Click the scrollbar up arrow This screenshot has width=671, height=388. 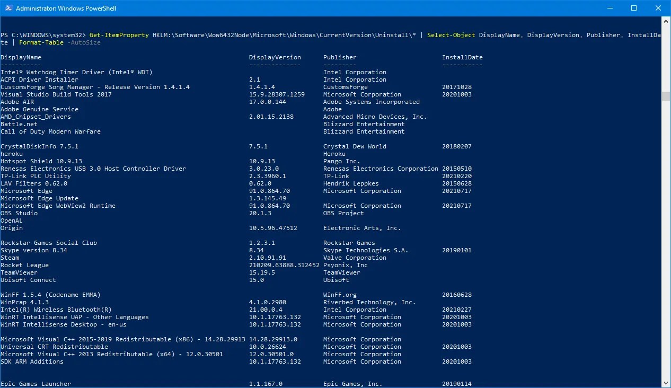coord(665,22)
